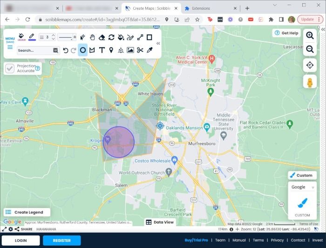Expand the right side panel chevrons
The width and height of the screenshot is (326, 248).
pos(323,29)
